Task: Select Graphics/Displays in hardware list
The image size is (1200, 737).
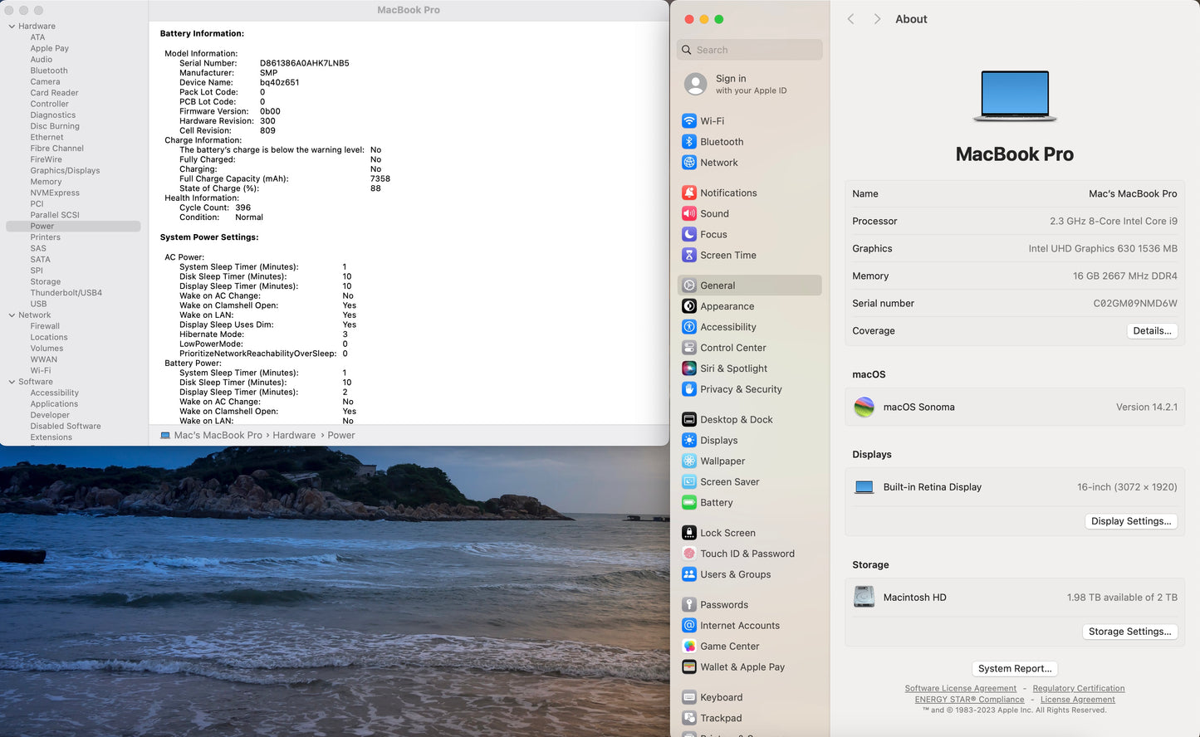Action: (x=65, y=171)
